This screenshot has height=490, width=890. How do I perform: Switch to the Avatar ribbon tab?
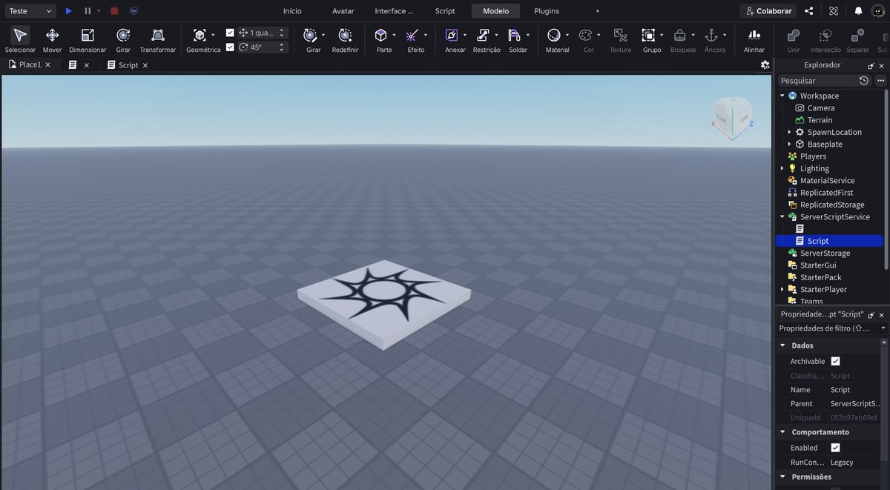pos(343,11)
